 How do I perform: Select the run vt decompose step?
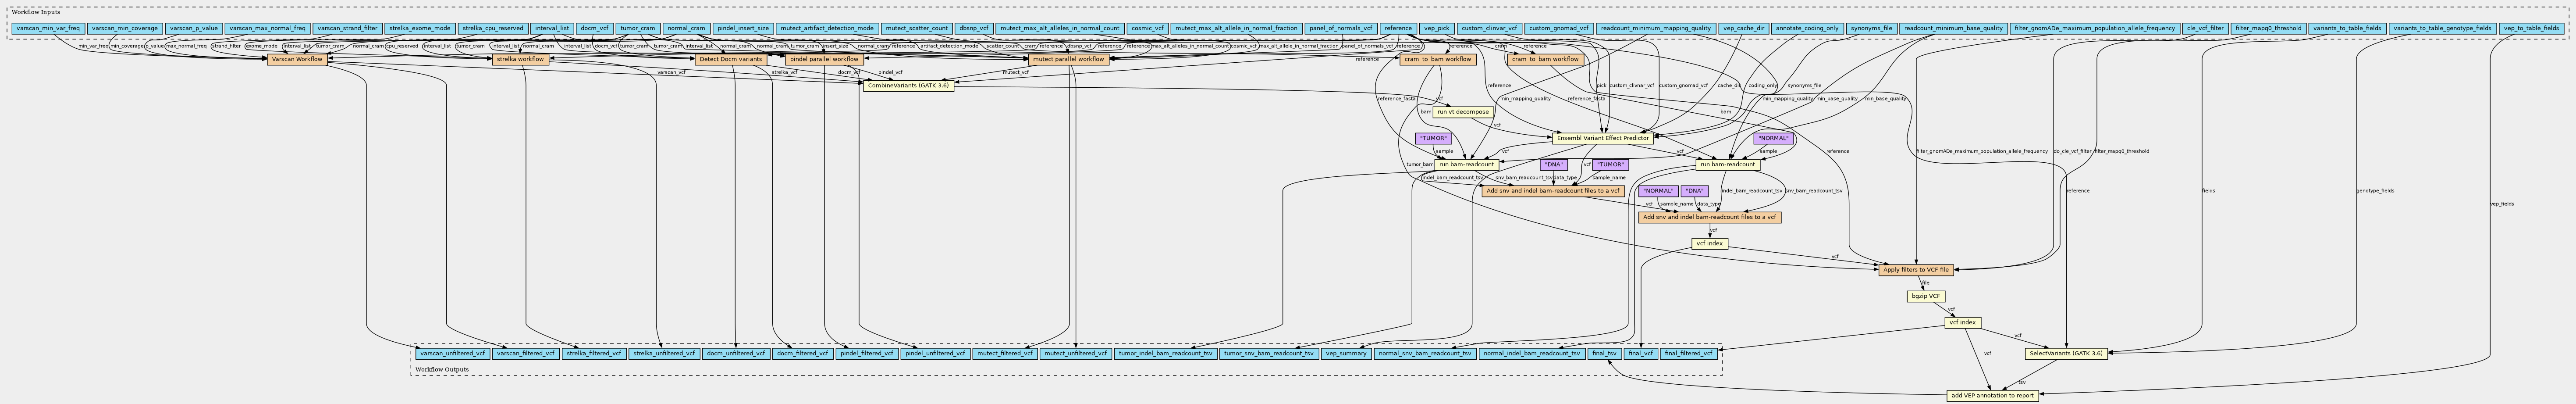[1463, 112]
